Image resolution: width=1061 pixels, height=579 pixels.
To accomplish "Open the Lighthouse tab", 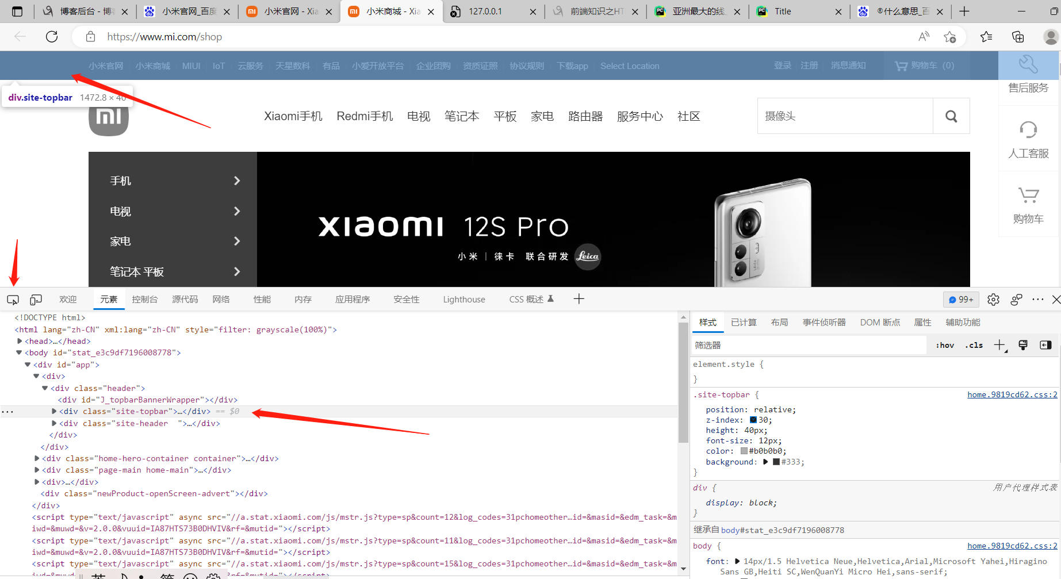I will click(x=464, y=300).
